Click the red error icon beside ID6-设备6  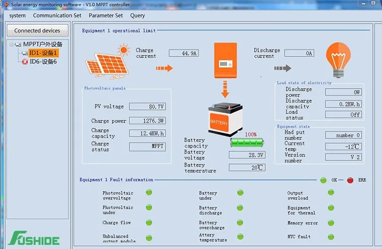25,62
